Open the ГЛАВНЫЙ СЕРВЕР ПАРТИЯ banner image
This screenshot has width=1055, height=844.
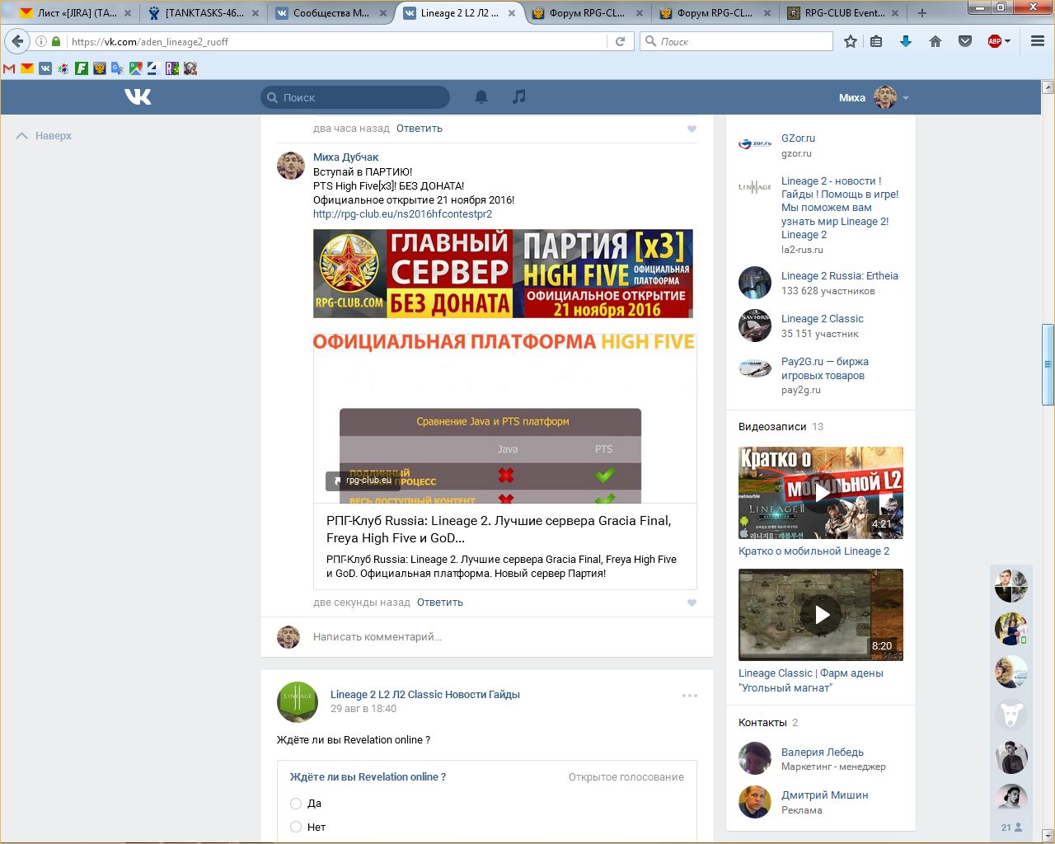pyautogui.click(x=503, y=274)
